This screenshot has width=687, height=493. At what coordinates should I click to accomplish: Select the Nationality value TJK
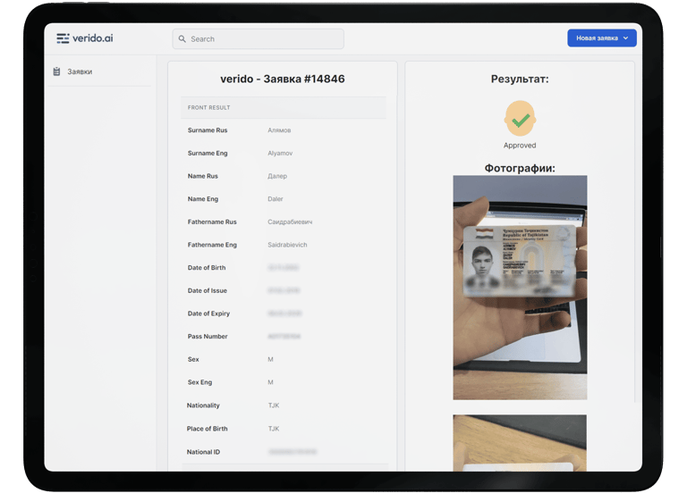(274, 405)
